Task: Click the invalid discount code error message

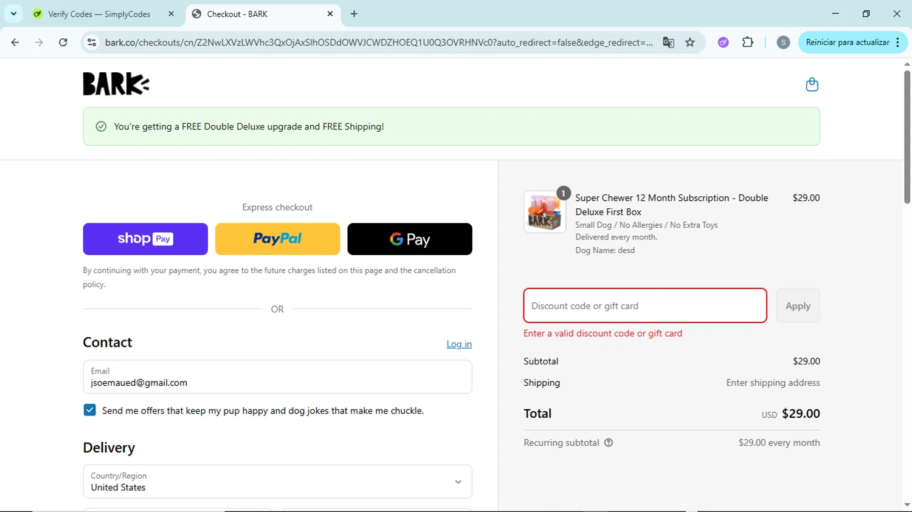Action: (603, 333)
